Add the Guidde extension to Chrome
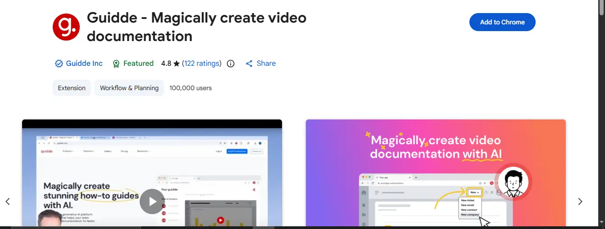Image resolution: width=605 pixels, height=229 pixels. coord(502,22)
